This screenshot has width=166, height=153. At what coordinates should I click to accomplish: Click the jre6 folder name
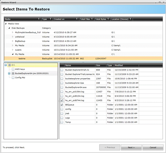coord(67,113)
